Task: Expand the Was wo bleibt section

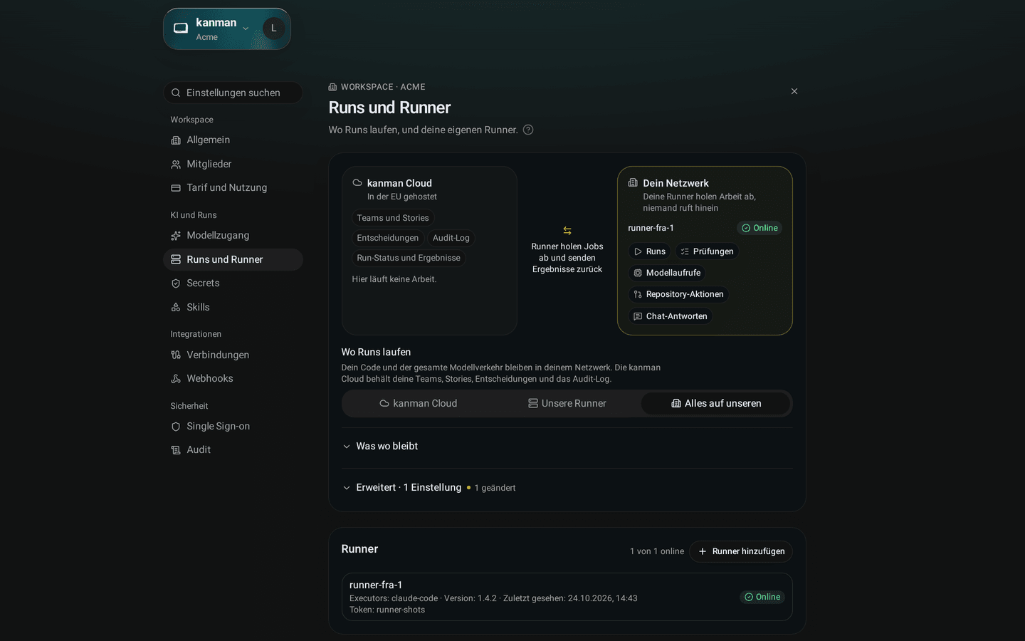Action: 567,447
